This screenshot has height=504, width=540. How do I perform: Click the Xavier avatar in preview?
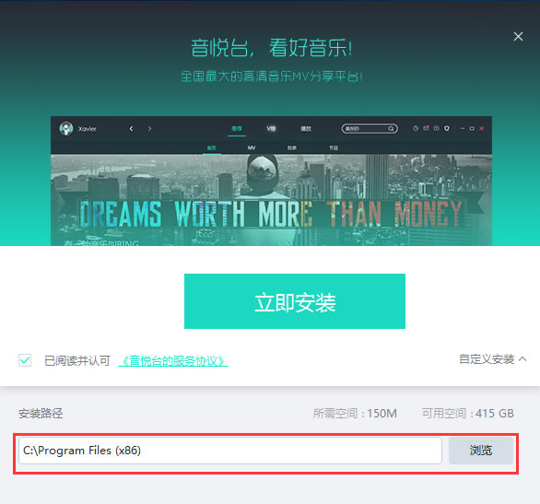66,128
